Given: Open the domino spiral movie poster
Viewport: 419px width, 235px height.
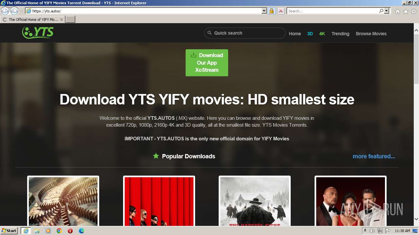Looking at the screenshot, I should 63,201.
